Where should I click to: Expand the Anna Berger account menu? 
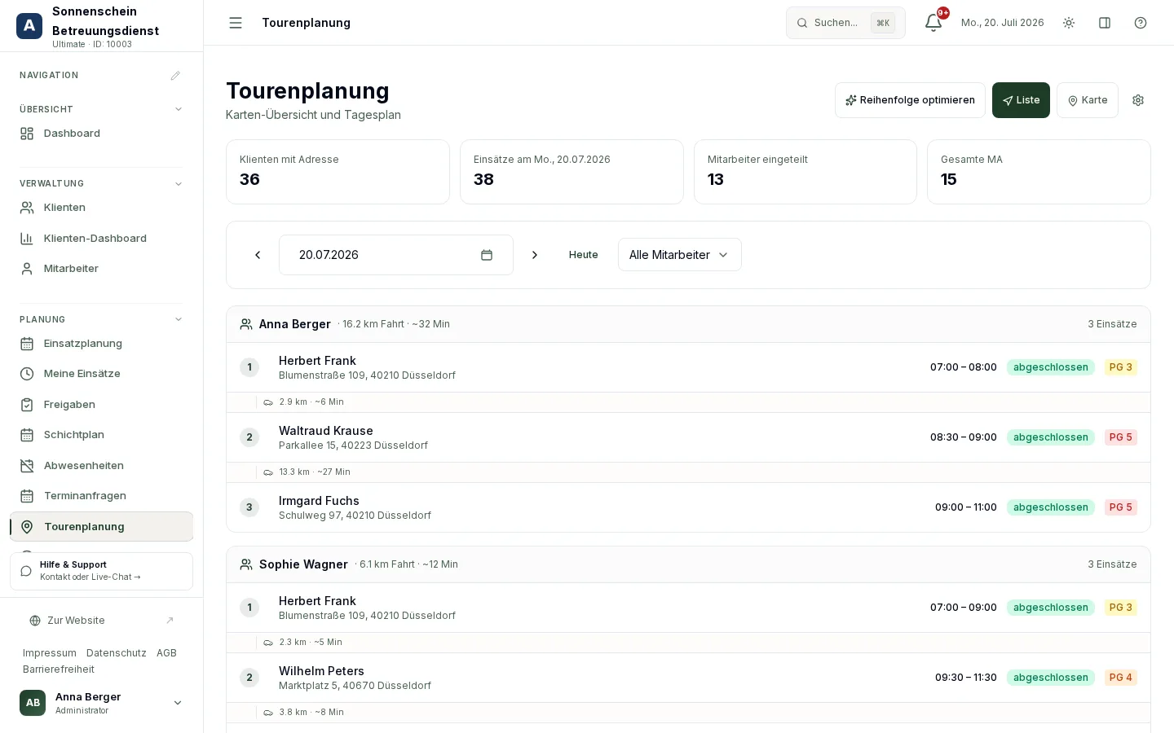coord(101,703)
